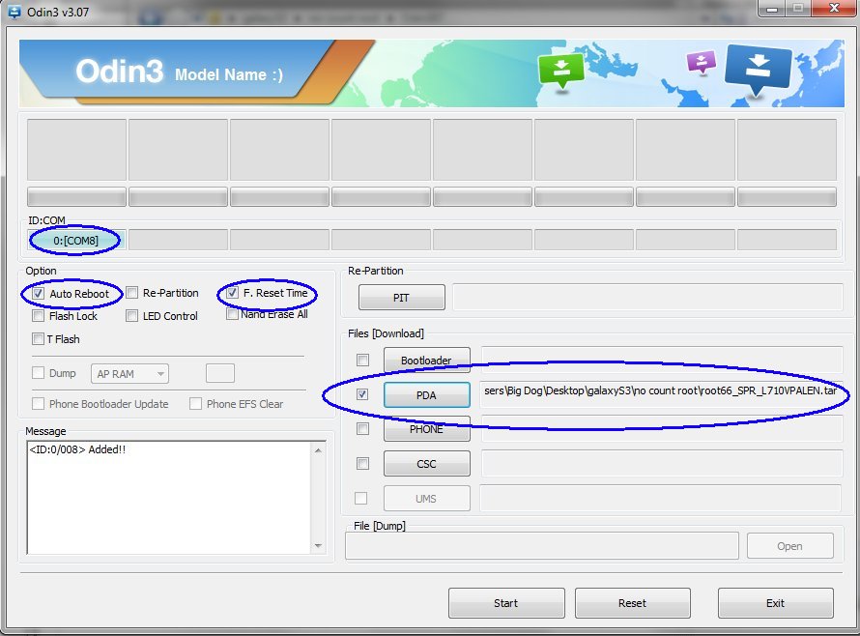
Task: Click the green download icon in banner
Action: tap(561, 71)
